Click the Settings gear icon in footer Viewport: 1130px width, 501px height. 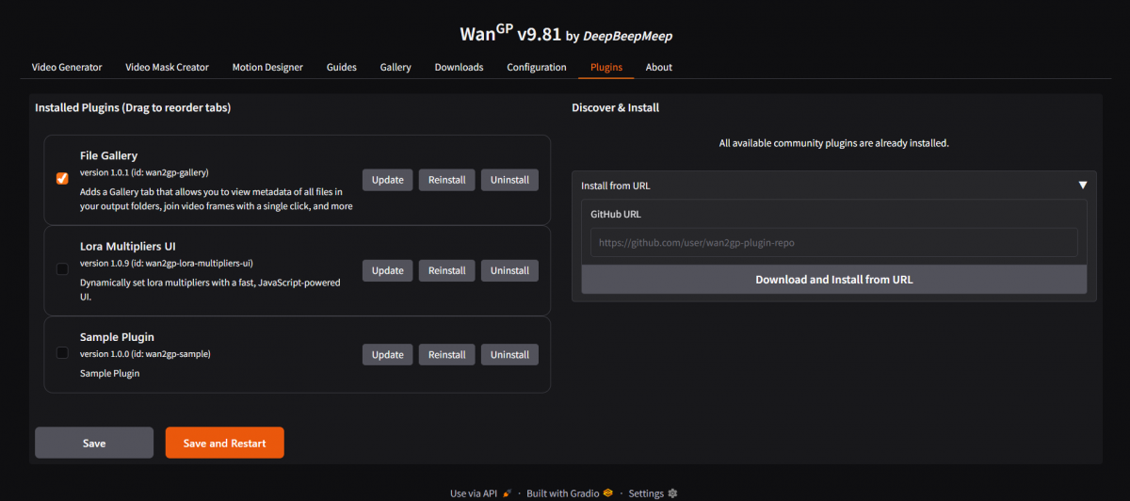672,493
